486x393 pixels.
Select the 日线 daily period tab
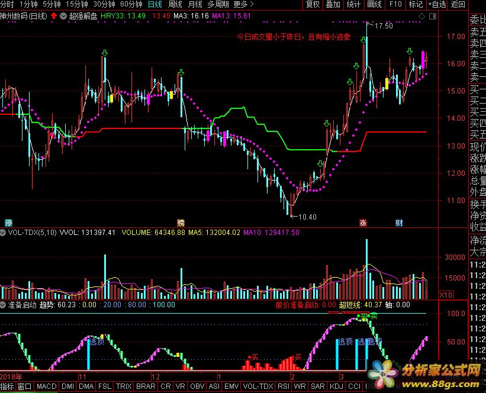pos(155,4)
